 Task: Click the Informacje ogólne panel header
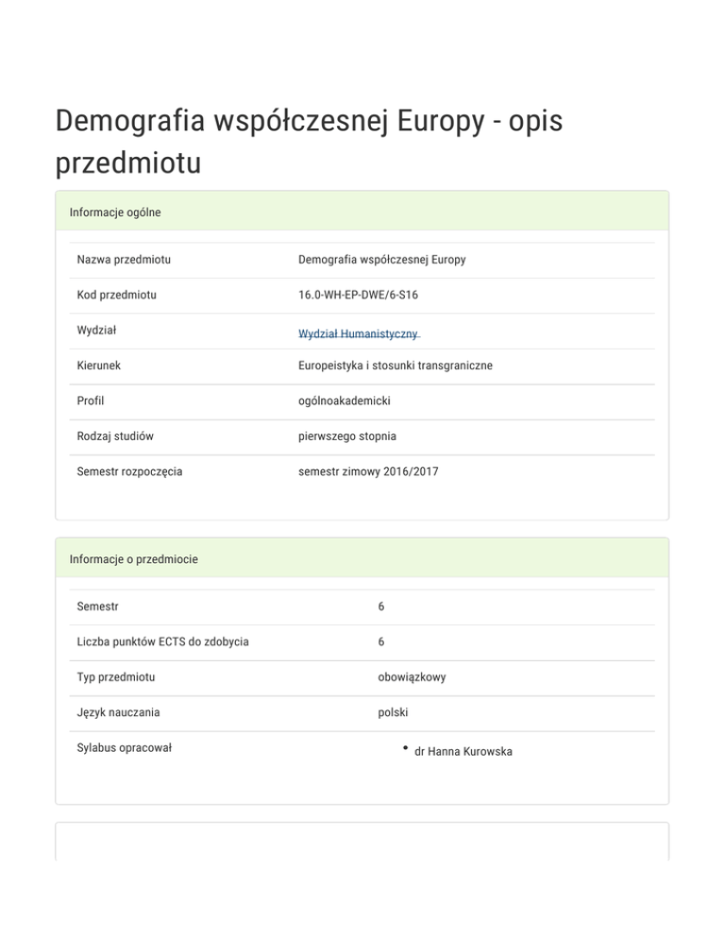[115, 213]
